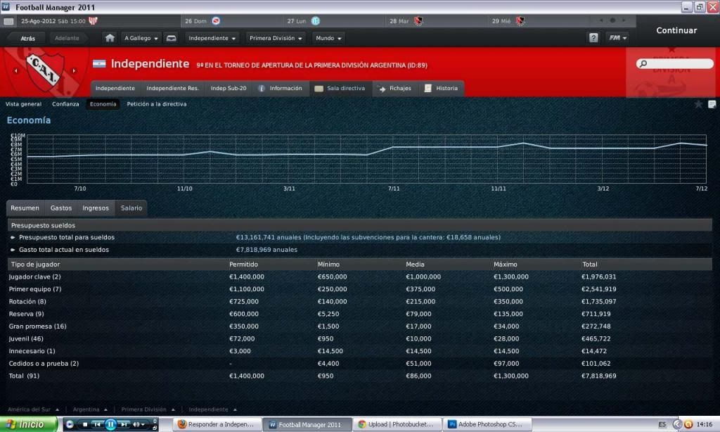Pause the media player toolbar
This screenshot has width=720, height=432.
(110, 424)
